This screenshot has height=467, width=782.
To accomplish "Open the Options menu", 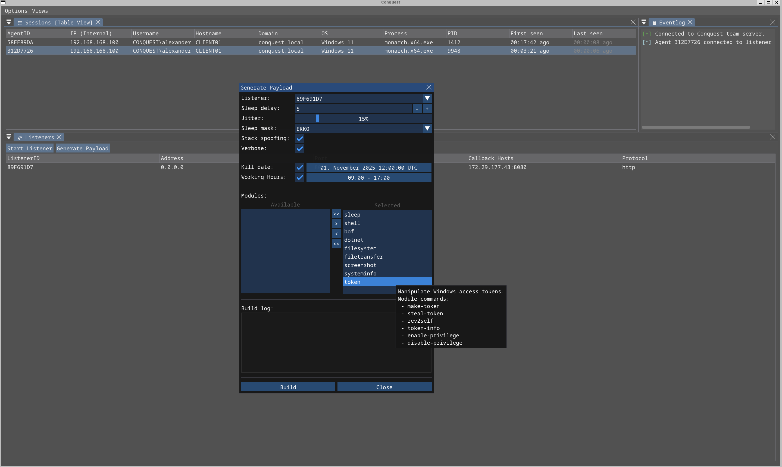I will click(16, 11).
